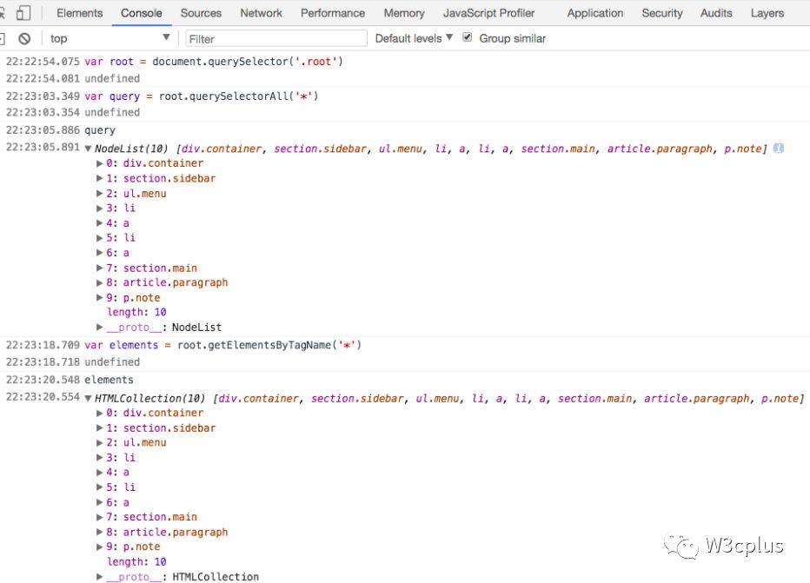
Task: Expand the __proto__: NodeList entry
Action: tap(100, 327)
